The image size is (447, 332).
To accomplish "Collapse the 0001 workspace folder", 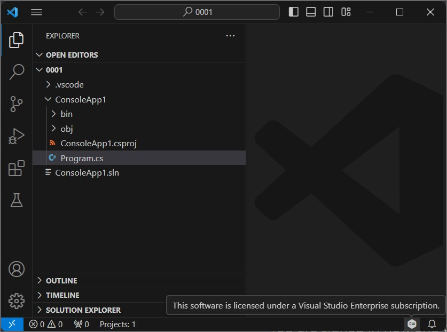I will 139,70.
